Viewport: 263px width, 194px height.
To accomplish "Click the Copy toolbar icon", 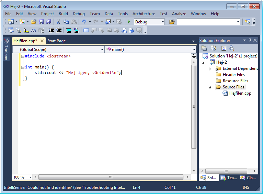I will click(x=66, y=22).
